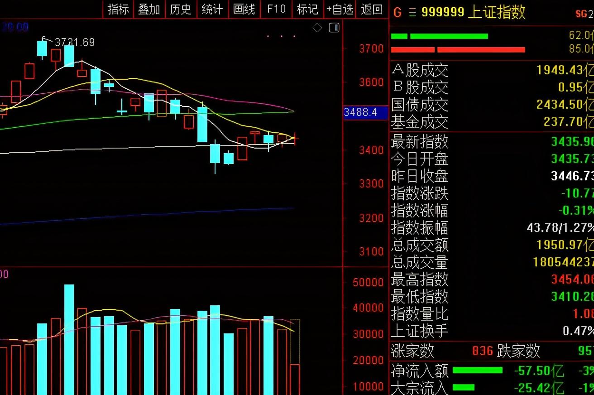Click the 涨家数 advancing count 836

tap(482, 351)
